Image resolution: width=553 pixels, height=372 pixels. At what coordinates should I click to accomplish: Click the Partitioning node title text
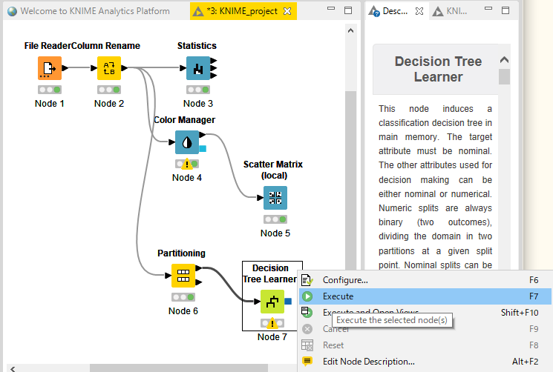click(x=182, y=253)
